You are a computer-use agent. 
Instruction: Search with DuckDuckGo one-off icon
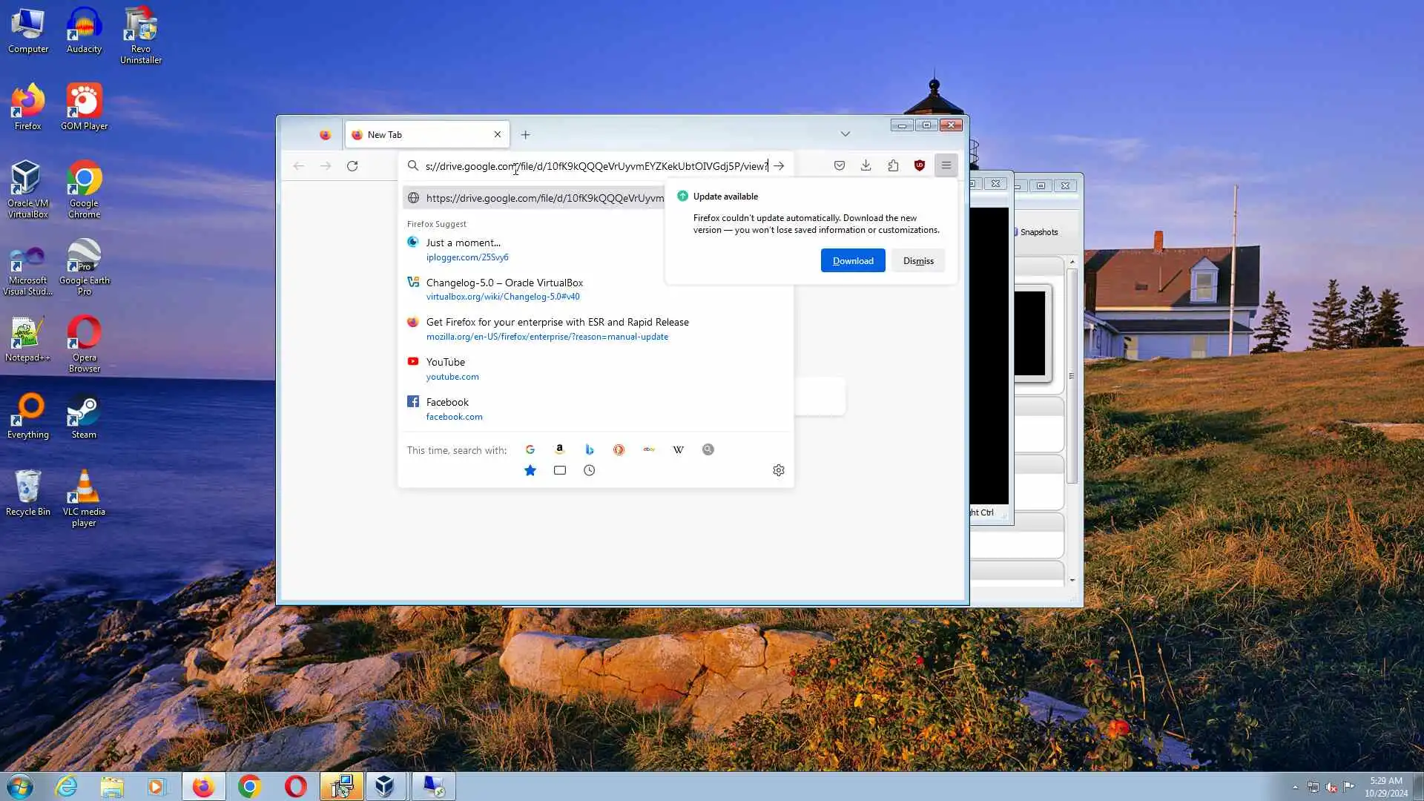coord(619,449)
